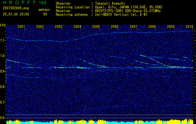The height and width of the screenshot is (124, 196).
Task: Click the 2el-HB9CV Vertical antenna text
Action: click(121, 15)
